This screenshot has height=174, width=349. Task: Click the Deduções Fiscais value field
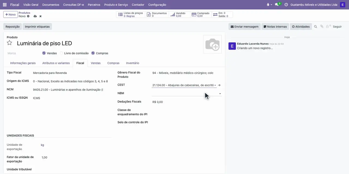point(186,102)
